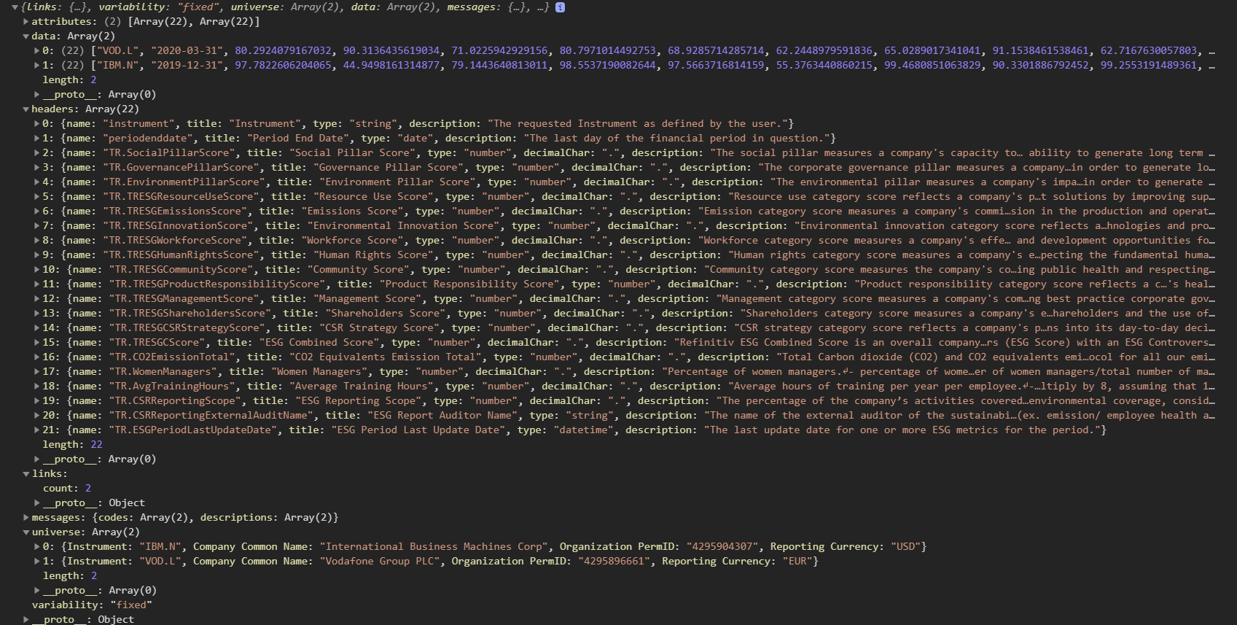Collapse the links object node
This screenshot has height=625, width=1237.
[x=26, y=474]
